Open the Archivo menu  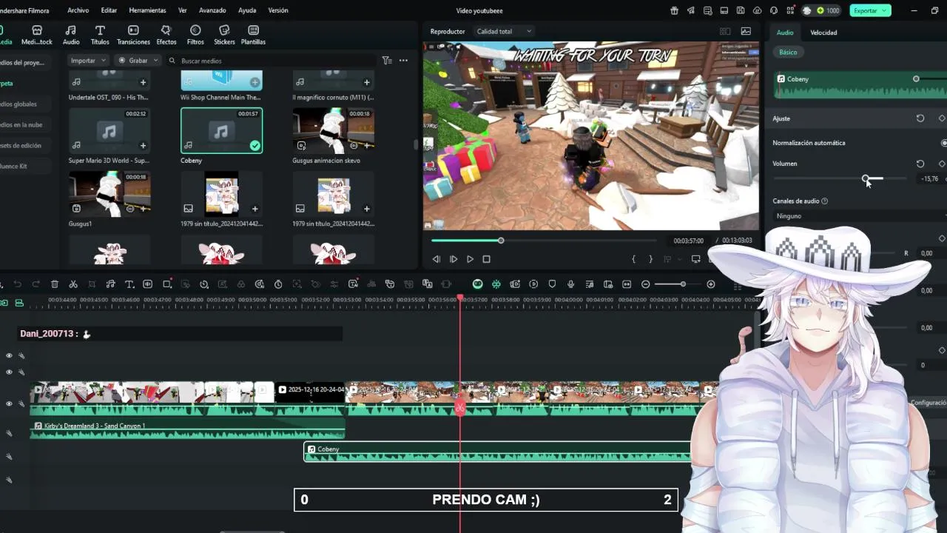78,10
